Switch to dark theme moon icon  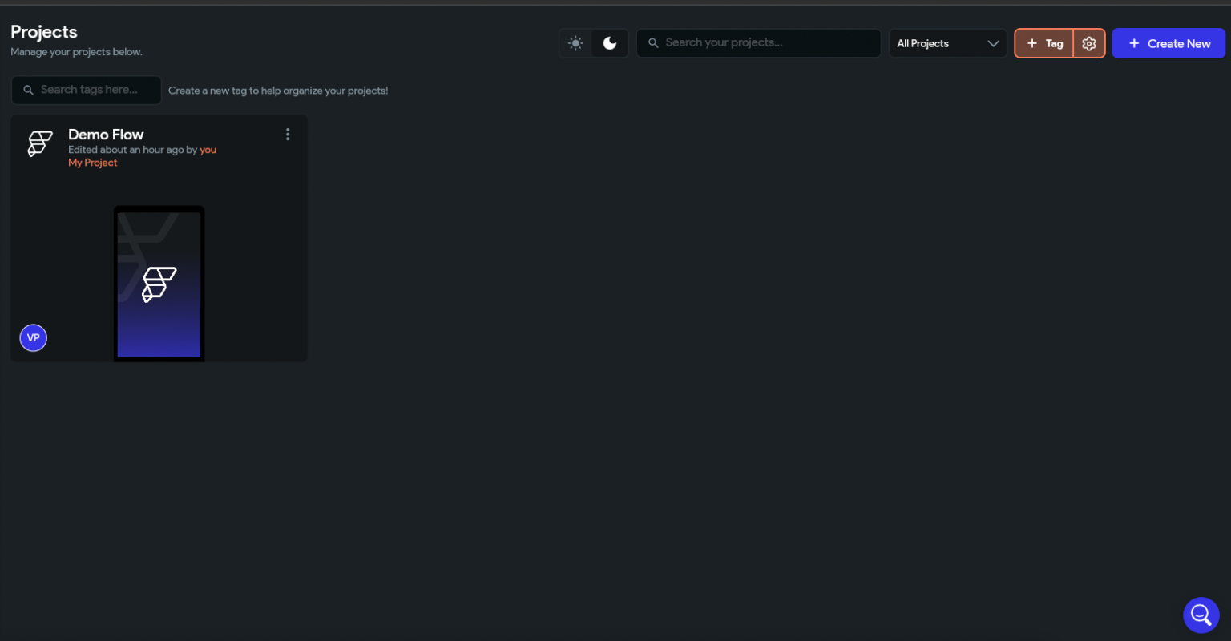[x=610, y=43]
